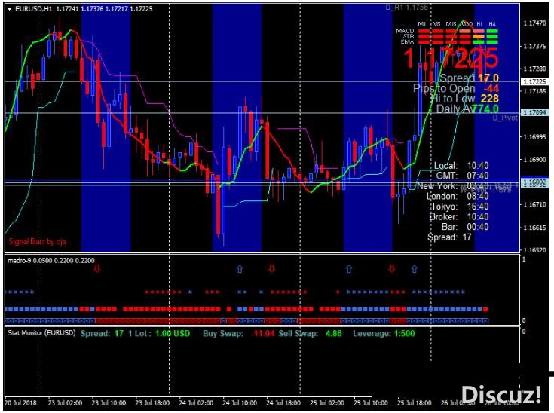Click the MACD row label in Signal Bars

(x=406, y=30)
